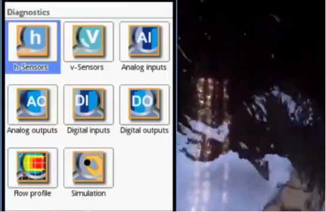Pick the 'Digital inputs' caption text
This screenshot has height=212, width=326.
[88, 131]
